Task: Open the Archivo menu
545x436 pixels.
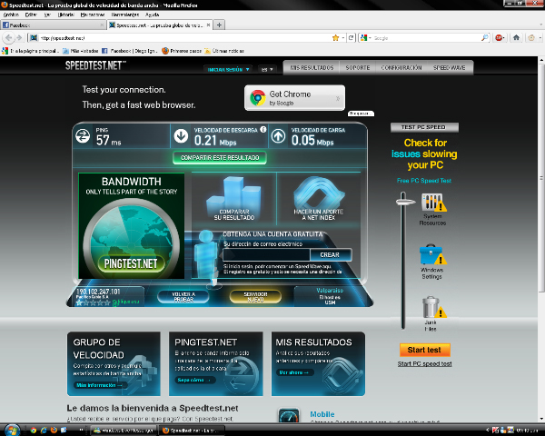Action: point(11,15)
